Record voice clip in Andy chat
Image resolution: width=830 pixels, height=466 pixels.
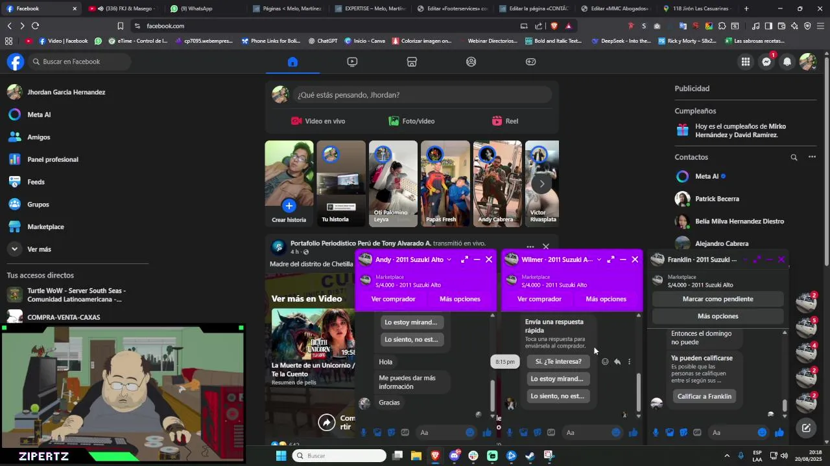364,432
